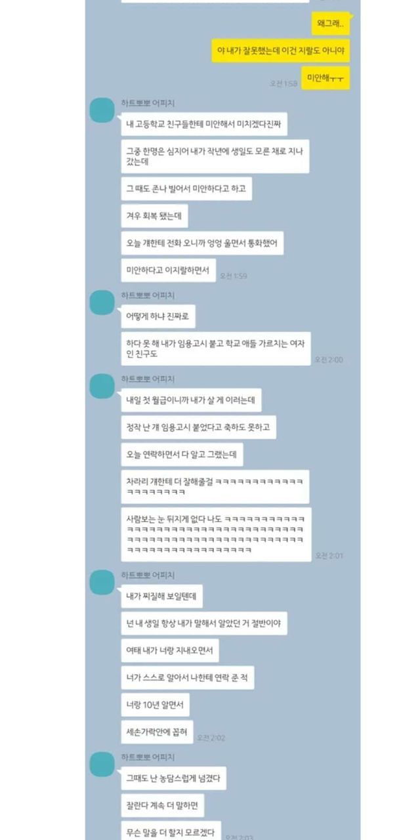Image resolution: width=420 pixels, height=840 pixels.
Task: Select long message "사람보는 눈 뒤지게 없다 나도"
Action: [x=216, y=534]
